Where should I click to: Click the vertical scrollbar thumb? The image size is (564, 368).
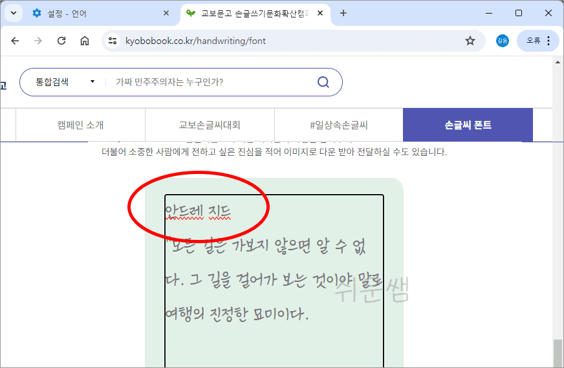[558, 353]
